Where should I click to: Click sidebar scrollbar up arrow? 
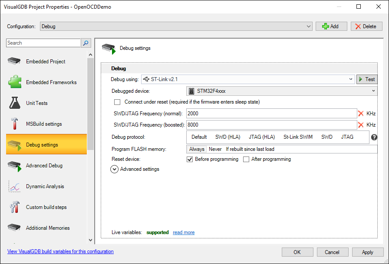pyautogui.click(x=91, y=55)
